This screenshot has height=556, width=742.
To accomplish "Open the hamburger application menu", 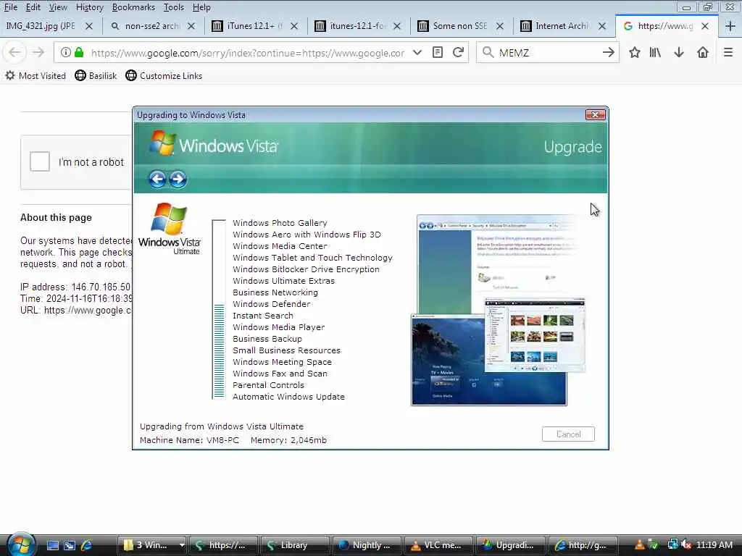I will 728,52.
